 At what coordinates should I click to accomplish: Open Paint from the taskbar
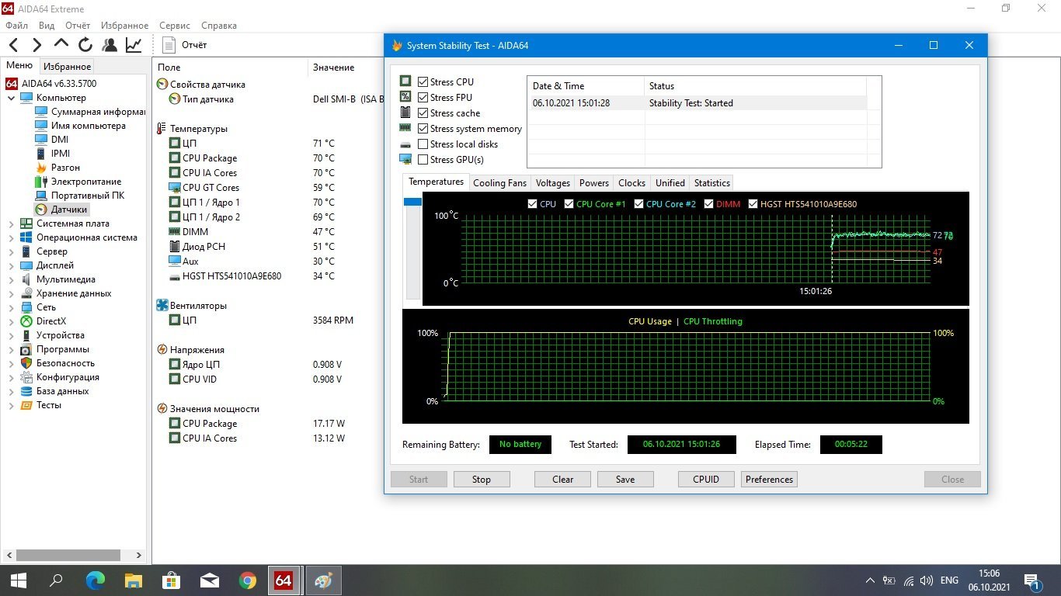322,580
